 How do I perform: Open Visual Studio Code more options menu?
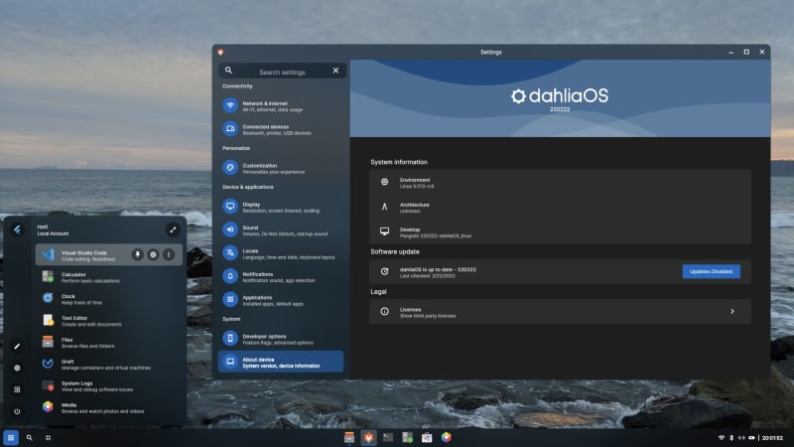(169, 254)
